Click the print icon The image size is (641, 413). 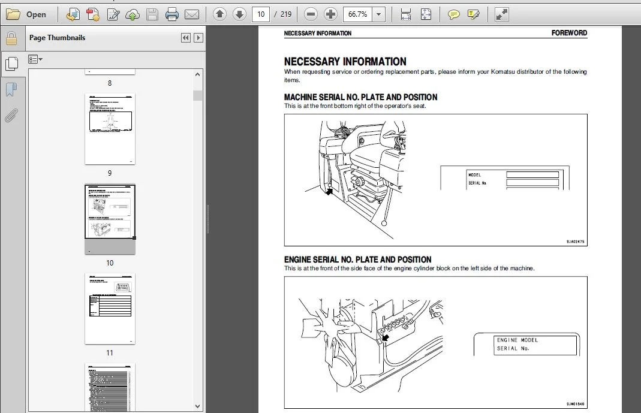click(171, 14)
